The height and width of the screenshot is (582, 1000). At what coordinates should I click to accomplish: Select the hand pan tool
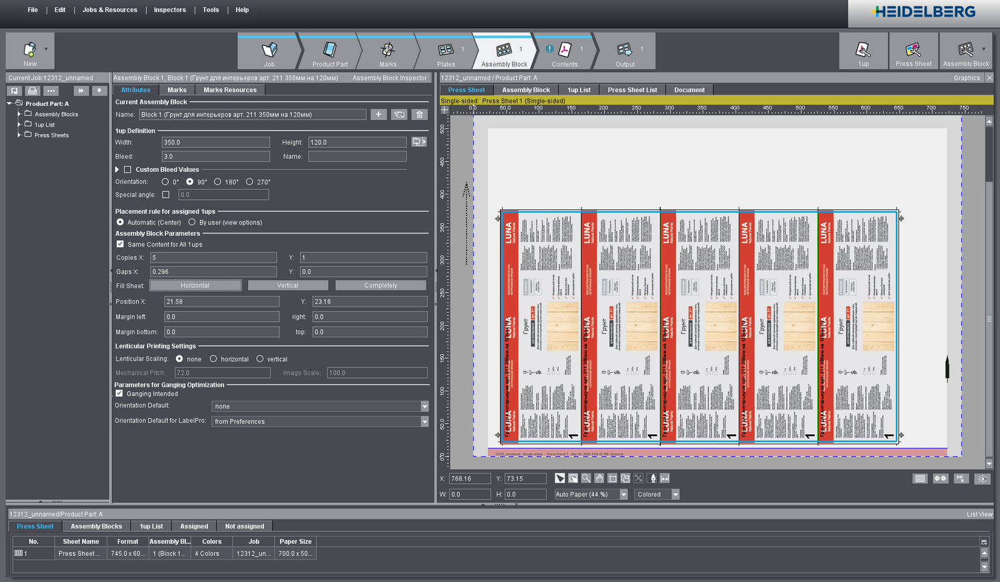tap(599, 478)
